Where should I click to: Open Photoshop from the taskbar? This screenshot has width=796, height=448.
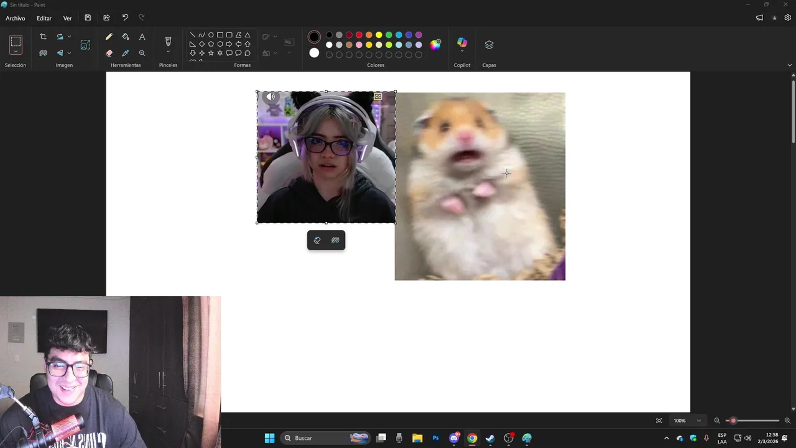[436, 438]
